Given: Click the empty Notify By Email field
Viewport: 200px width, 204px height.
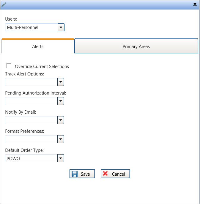Looking at the screenshot, I should (31, 120).
